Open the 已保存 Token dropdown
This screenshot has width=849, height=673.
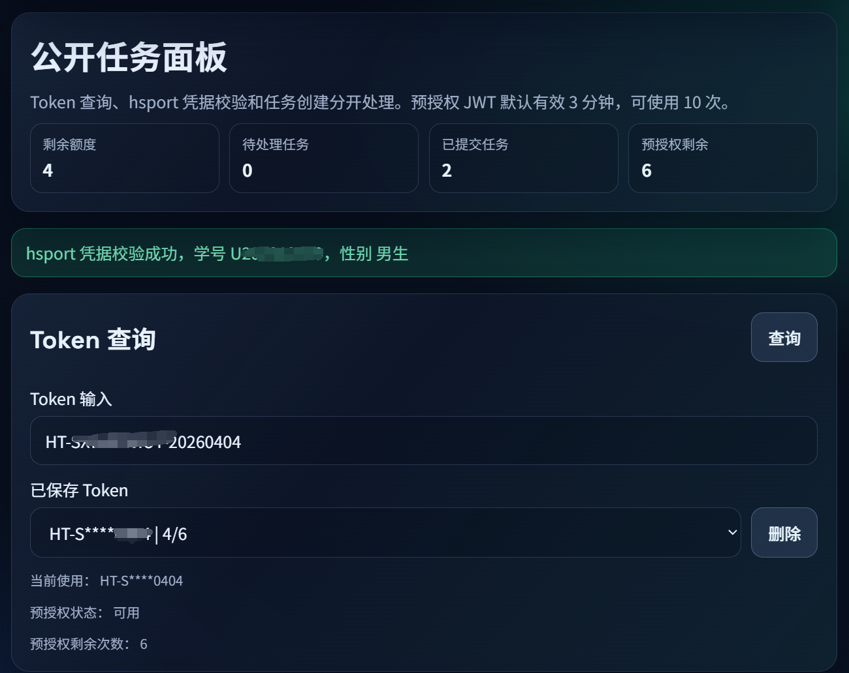(x=385, y=533)
